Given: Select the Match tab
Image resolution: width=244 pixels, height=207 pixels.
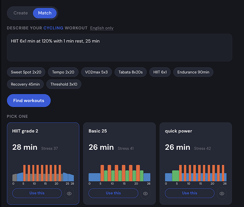Looking at the screenshot, I should (x=45, y=13).
